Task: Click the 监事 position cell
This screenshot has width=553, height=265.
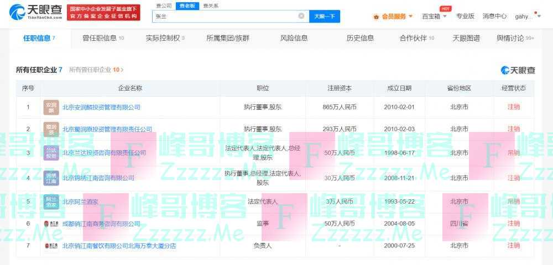Action: (x=263, y=224)
